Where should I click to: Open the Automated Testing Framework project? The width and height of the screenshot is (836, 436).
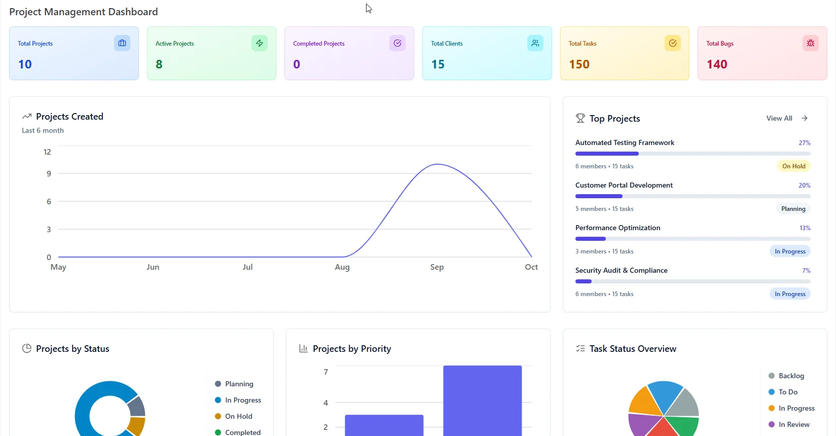tap(625, 142)
